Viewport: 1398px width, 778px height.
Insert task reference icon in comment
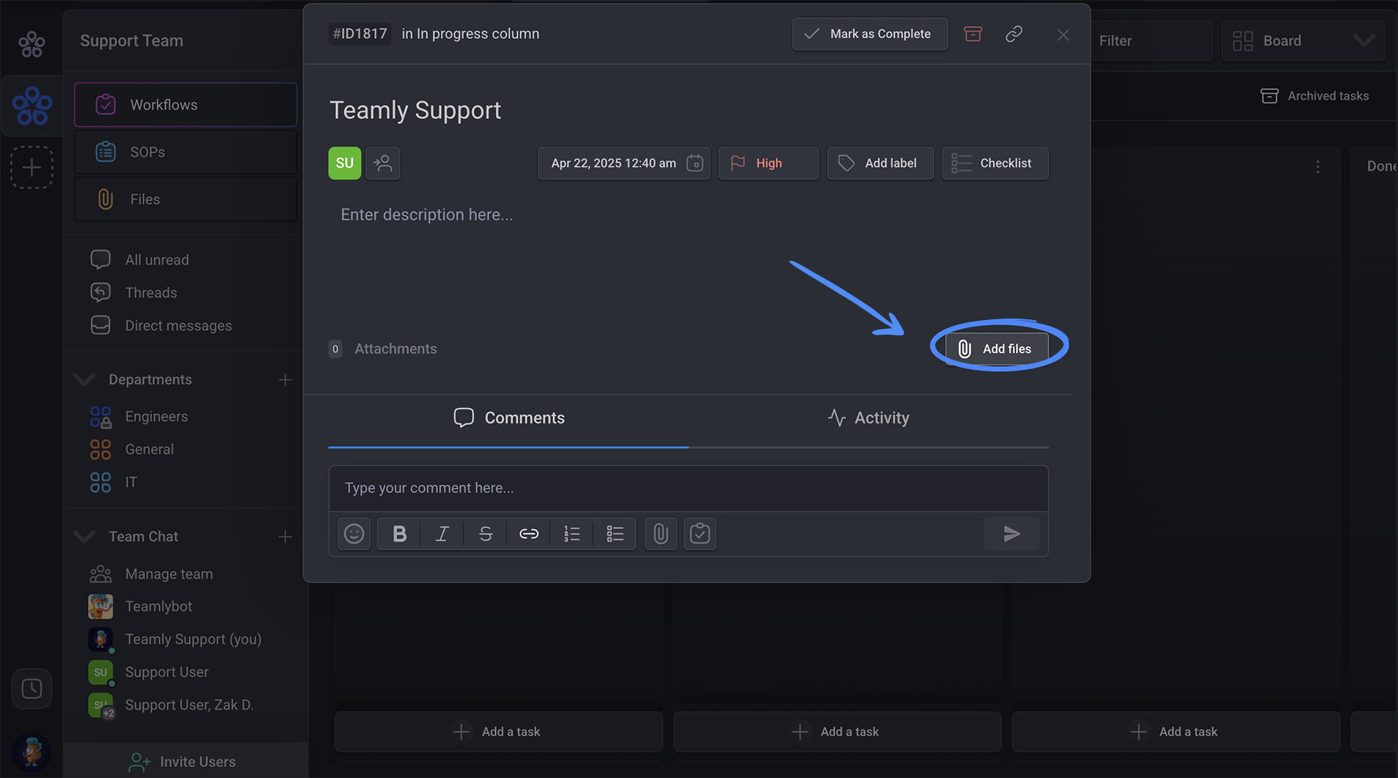pyautogui.click(x=700, y=534)
